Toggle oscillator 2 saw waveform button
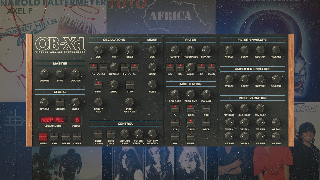The width and height of the screenshot is (320, 180). (124, 68)
